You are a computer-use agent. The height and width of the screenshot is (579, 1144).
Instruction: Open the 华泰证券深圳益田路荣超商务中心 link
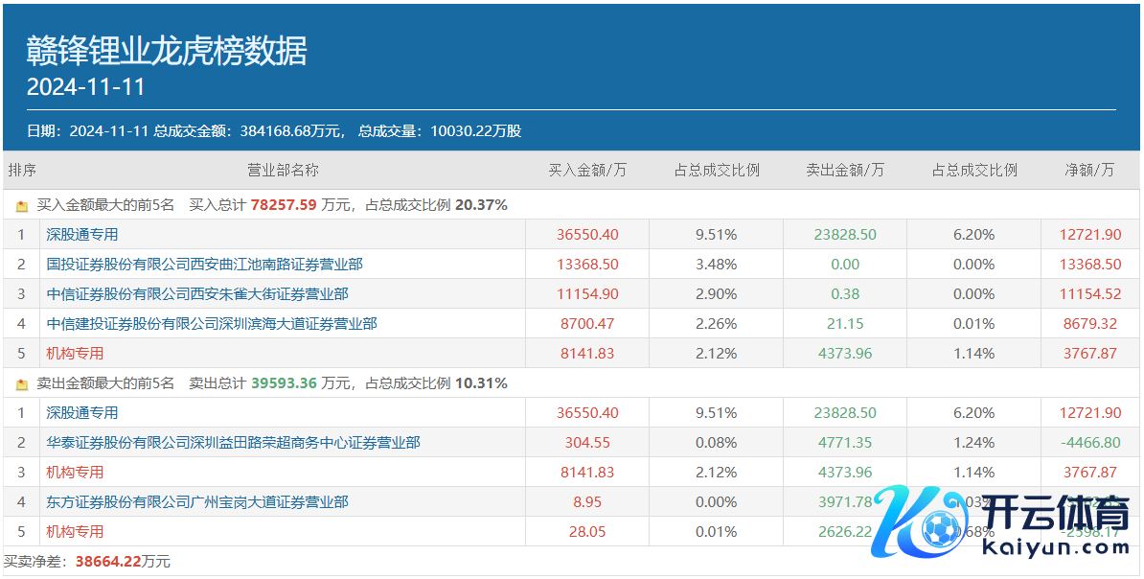click(x=233, y=443)
